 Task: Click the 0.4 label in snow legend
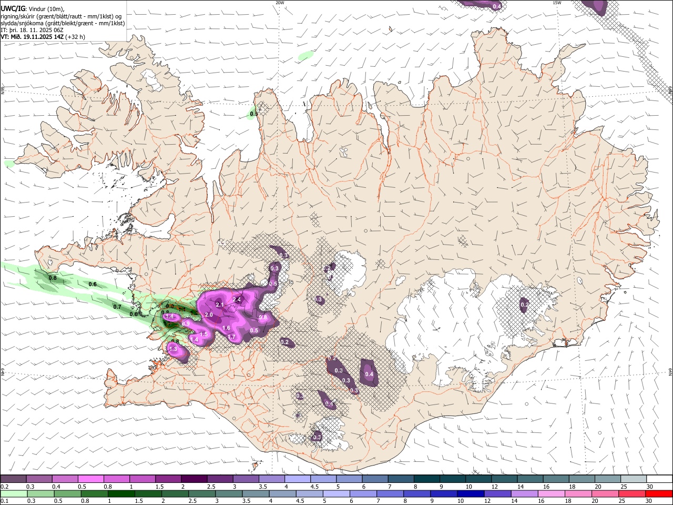(57, 487)
